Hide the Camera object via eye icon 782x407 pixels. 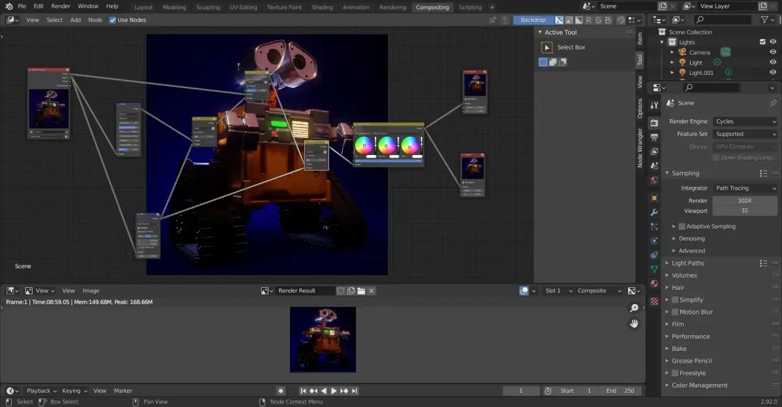pyautogui.click(x=773, y=52)
